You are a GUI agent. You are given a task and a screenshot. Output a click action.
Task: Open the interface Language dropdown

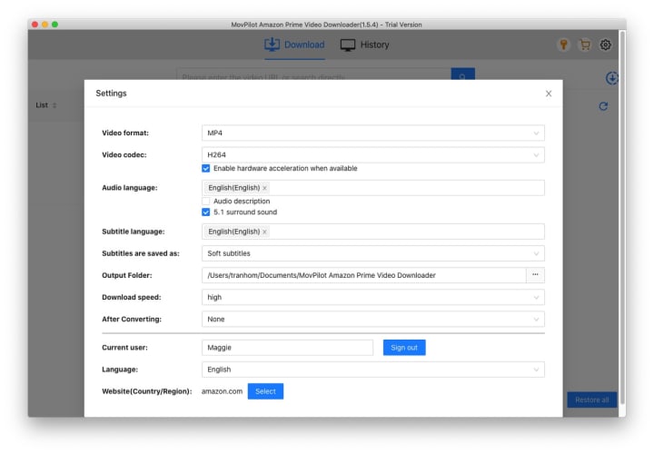[373, 370]
